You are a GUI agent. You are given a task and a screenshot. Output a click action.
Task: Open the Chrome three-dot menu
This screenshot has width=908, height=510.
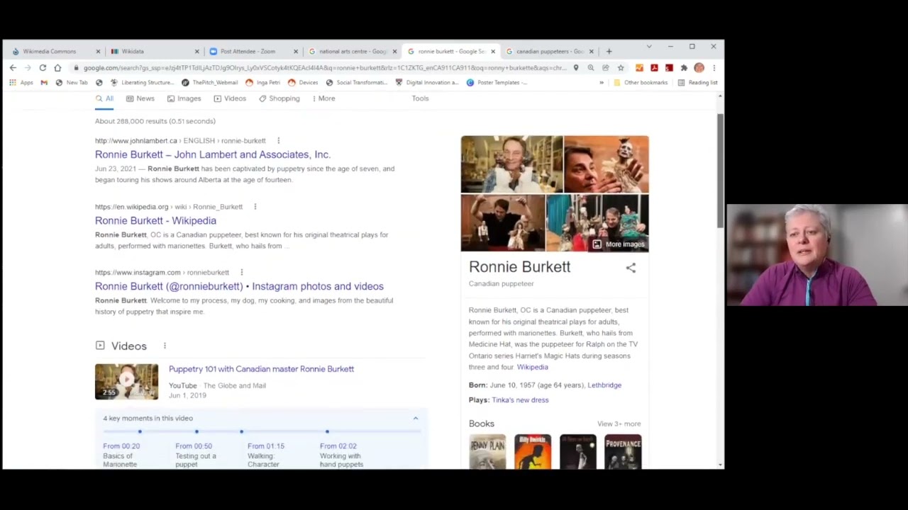pyautogui.click(x=714, y=68)
